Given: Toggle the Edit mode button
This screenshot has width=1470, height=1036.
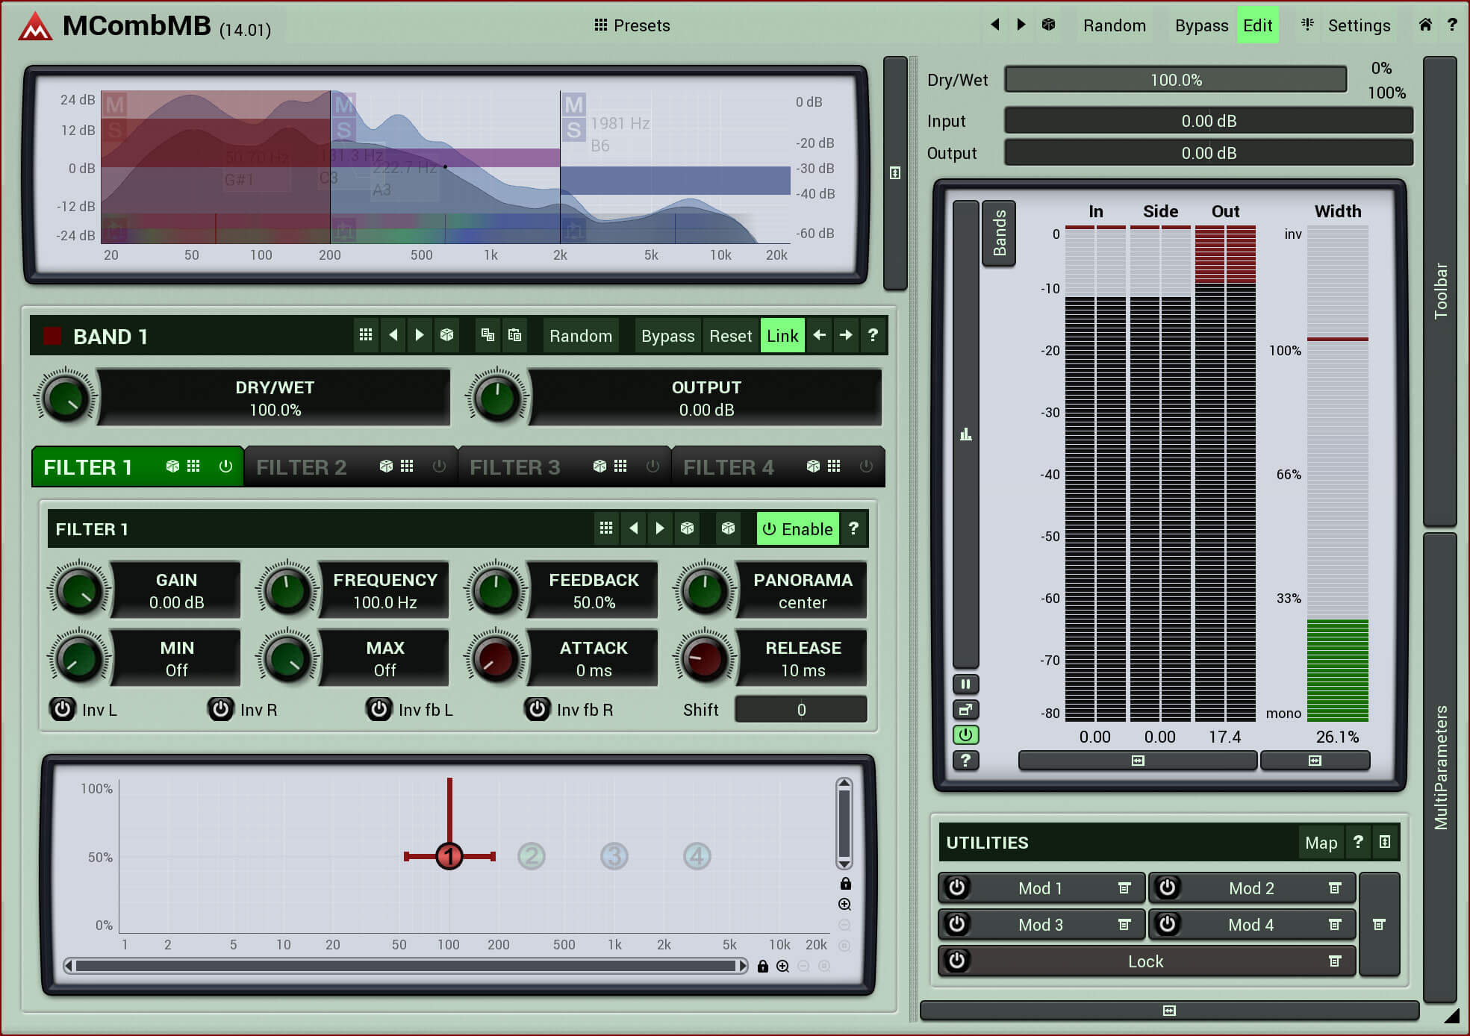Looking at the screenshot, I should pyautogui.click(x=1257, y=25).
